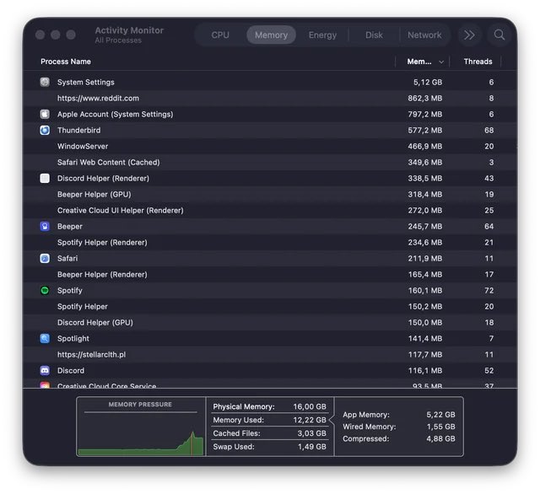Click the Swap Used 1,49 GB value
Viewport: 540px width, 494px height.
[x=311, y=447]
